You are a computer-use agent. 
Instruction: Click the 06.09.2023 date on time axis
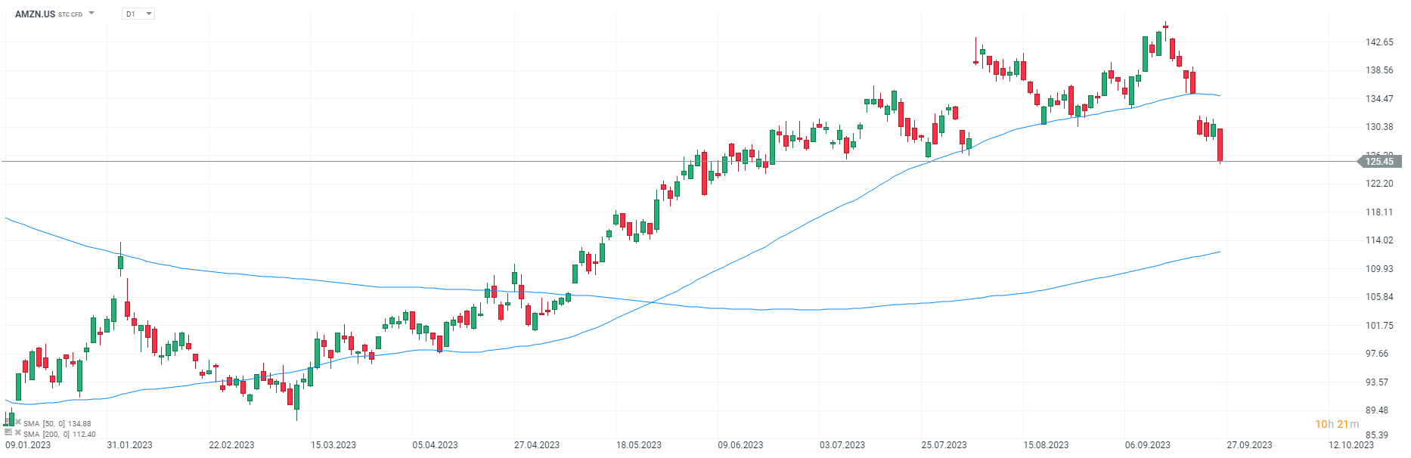coord(1147,445)
